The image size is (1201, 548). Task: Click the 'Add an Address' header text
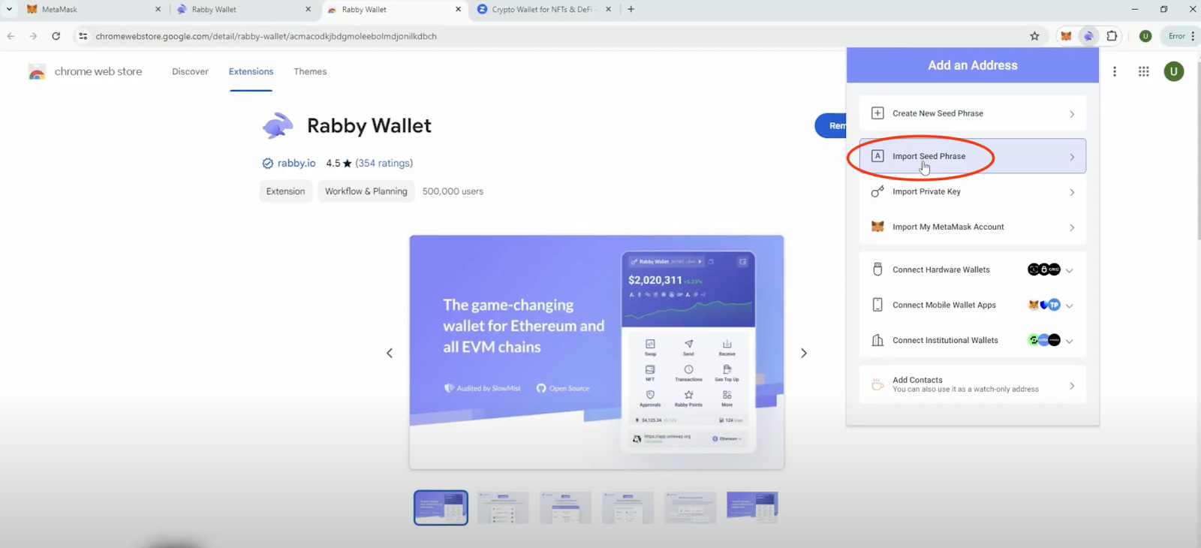click(x=973, y=65)
